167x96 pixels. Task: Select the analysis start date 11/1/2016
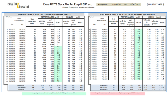[x=117, y=4]
